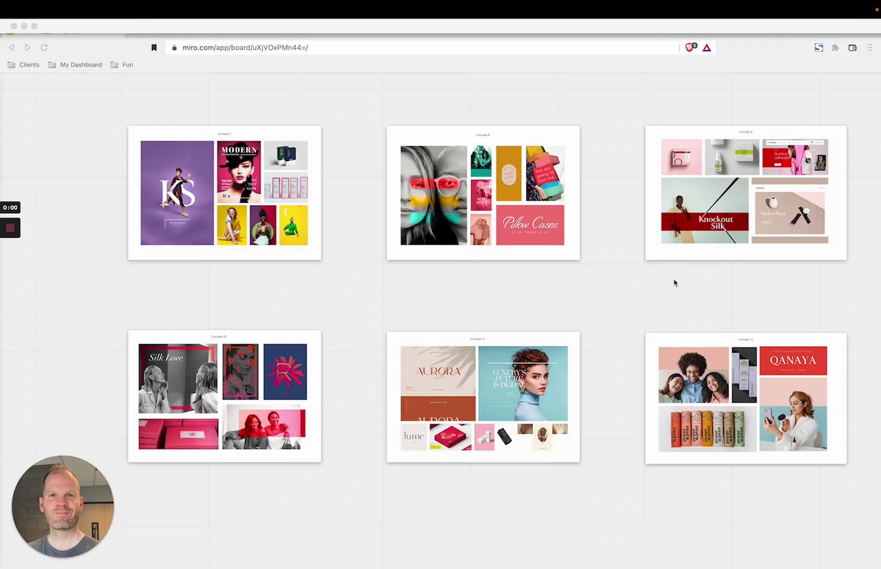Select the MODERN magazine cover image
881x569 pixels.
pos(239,171)
